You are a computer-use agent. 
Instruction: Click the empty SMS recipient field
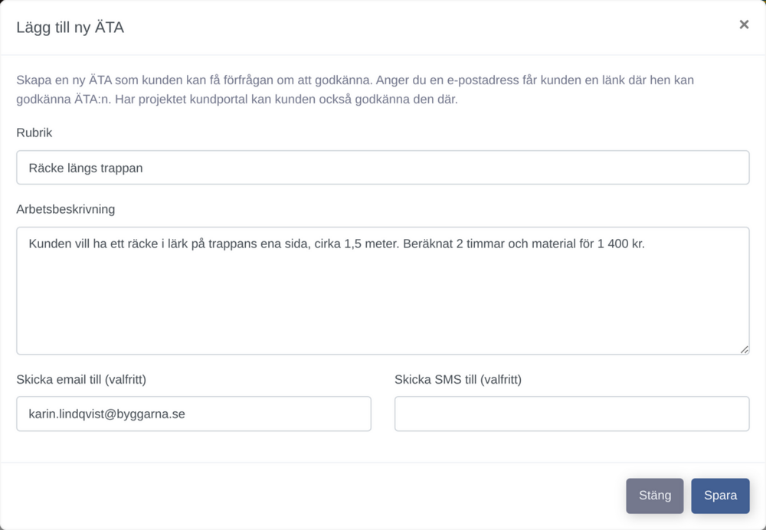[571, 414]
